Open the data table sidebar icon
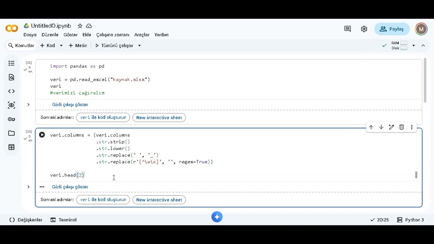Image resolution: width=434 pixels, height=244 pixels. pyautogui.click(x=12, y=147)
